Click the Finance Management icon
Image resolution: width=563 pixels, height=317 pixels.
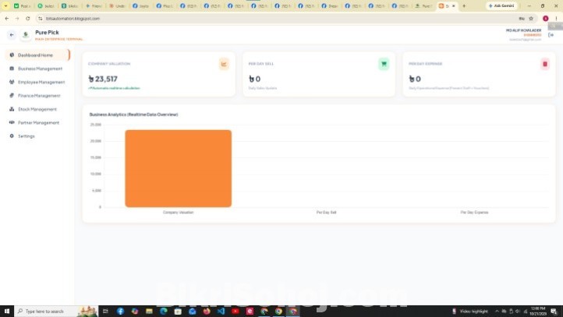click(12, 95)
